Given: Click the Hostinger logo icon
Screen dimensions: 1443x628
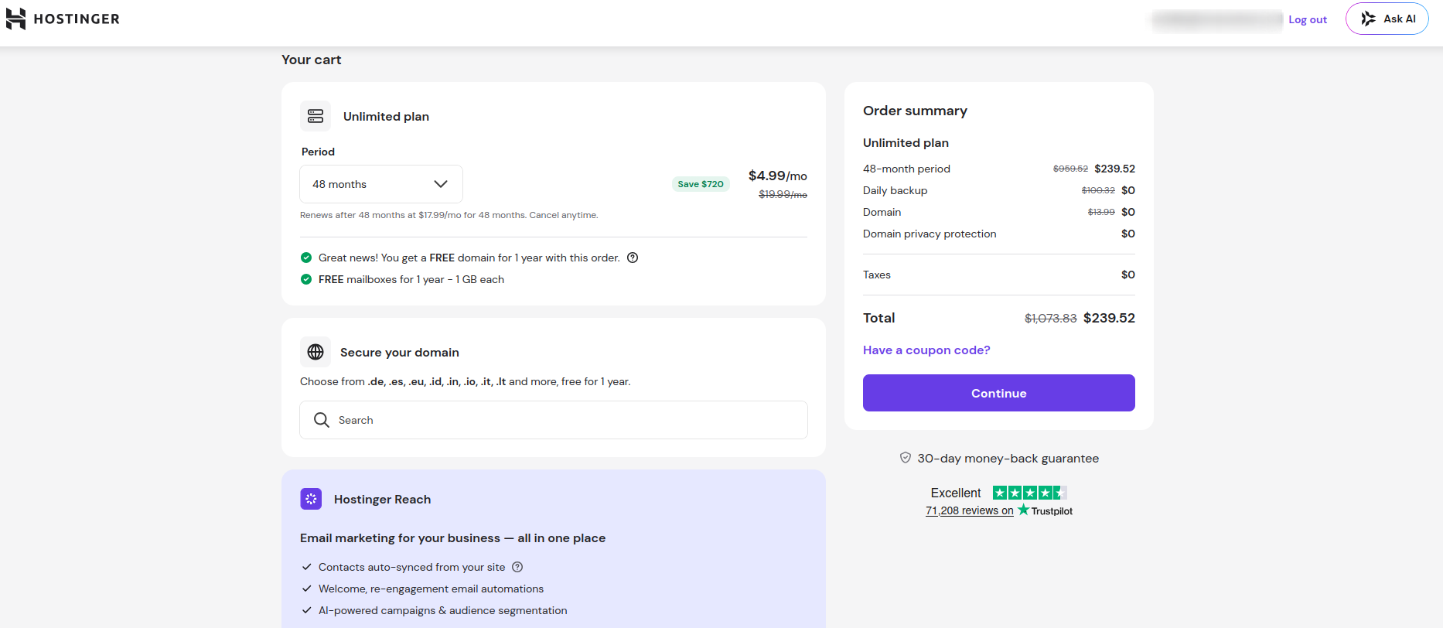Looking at the screenshot, I should pos(15,19).
